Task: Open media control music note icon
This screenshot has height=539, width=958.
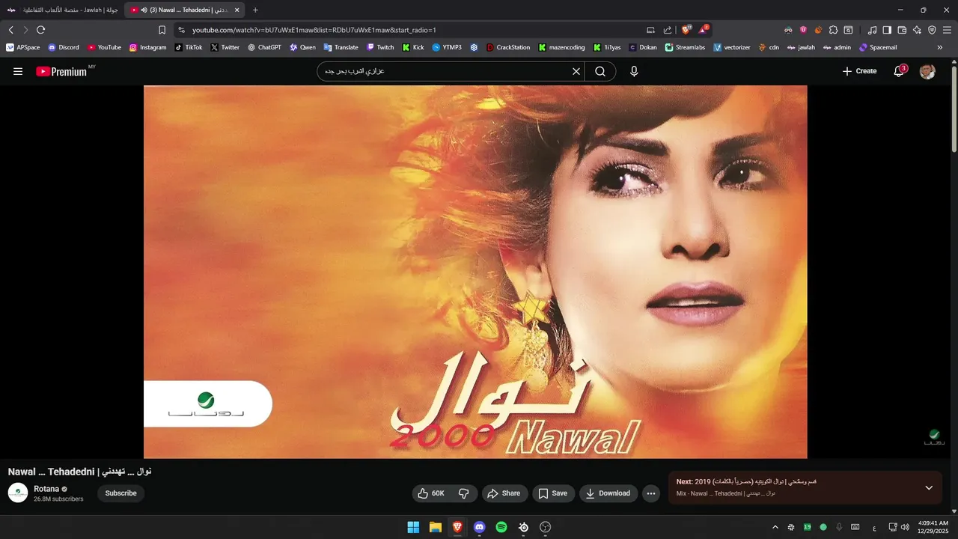Action: point(872,30)
